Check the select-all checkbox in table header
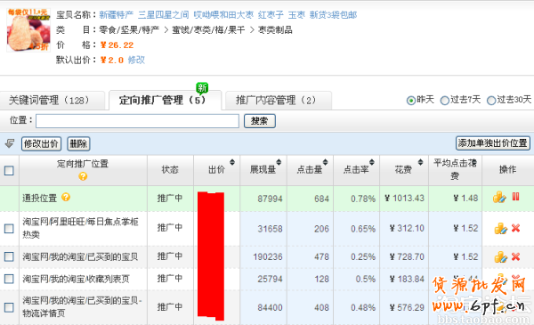 click(x=9, y=170)
